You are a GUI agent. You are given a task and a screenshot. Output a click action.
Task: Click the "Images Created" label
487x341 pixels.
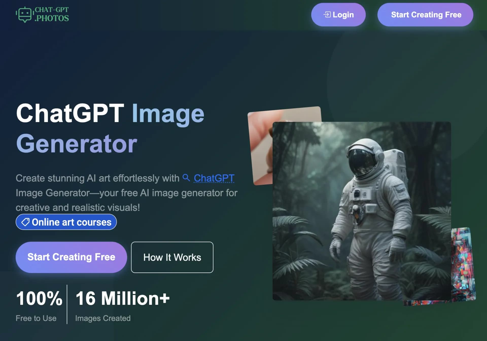103,318
